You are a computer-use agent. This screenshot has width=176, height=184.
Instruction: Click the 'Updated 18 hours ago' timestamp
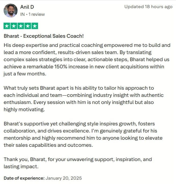(x=148, y=7)
